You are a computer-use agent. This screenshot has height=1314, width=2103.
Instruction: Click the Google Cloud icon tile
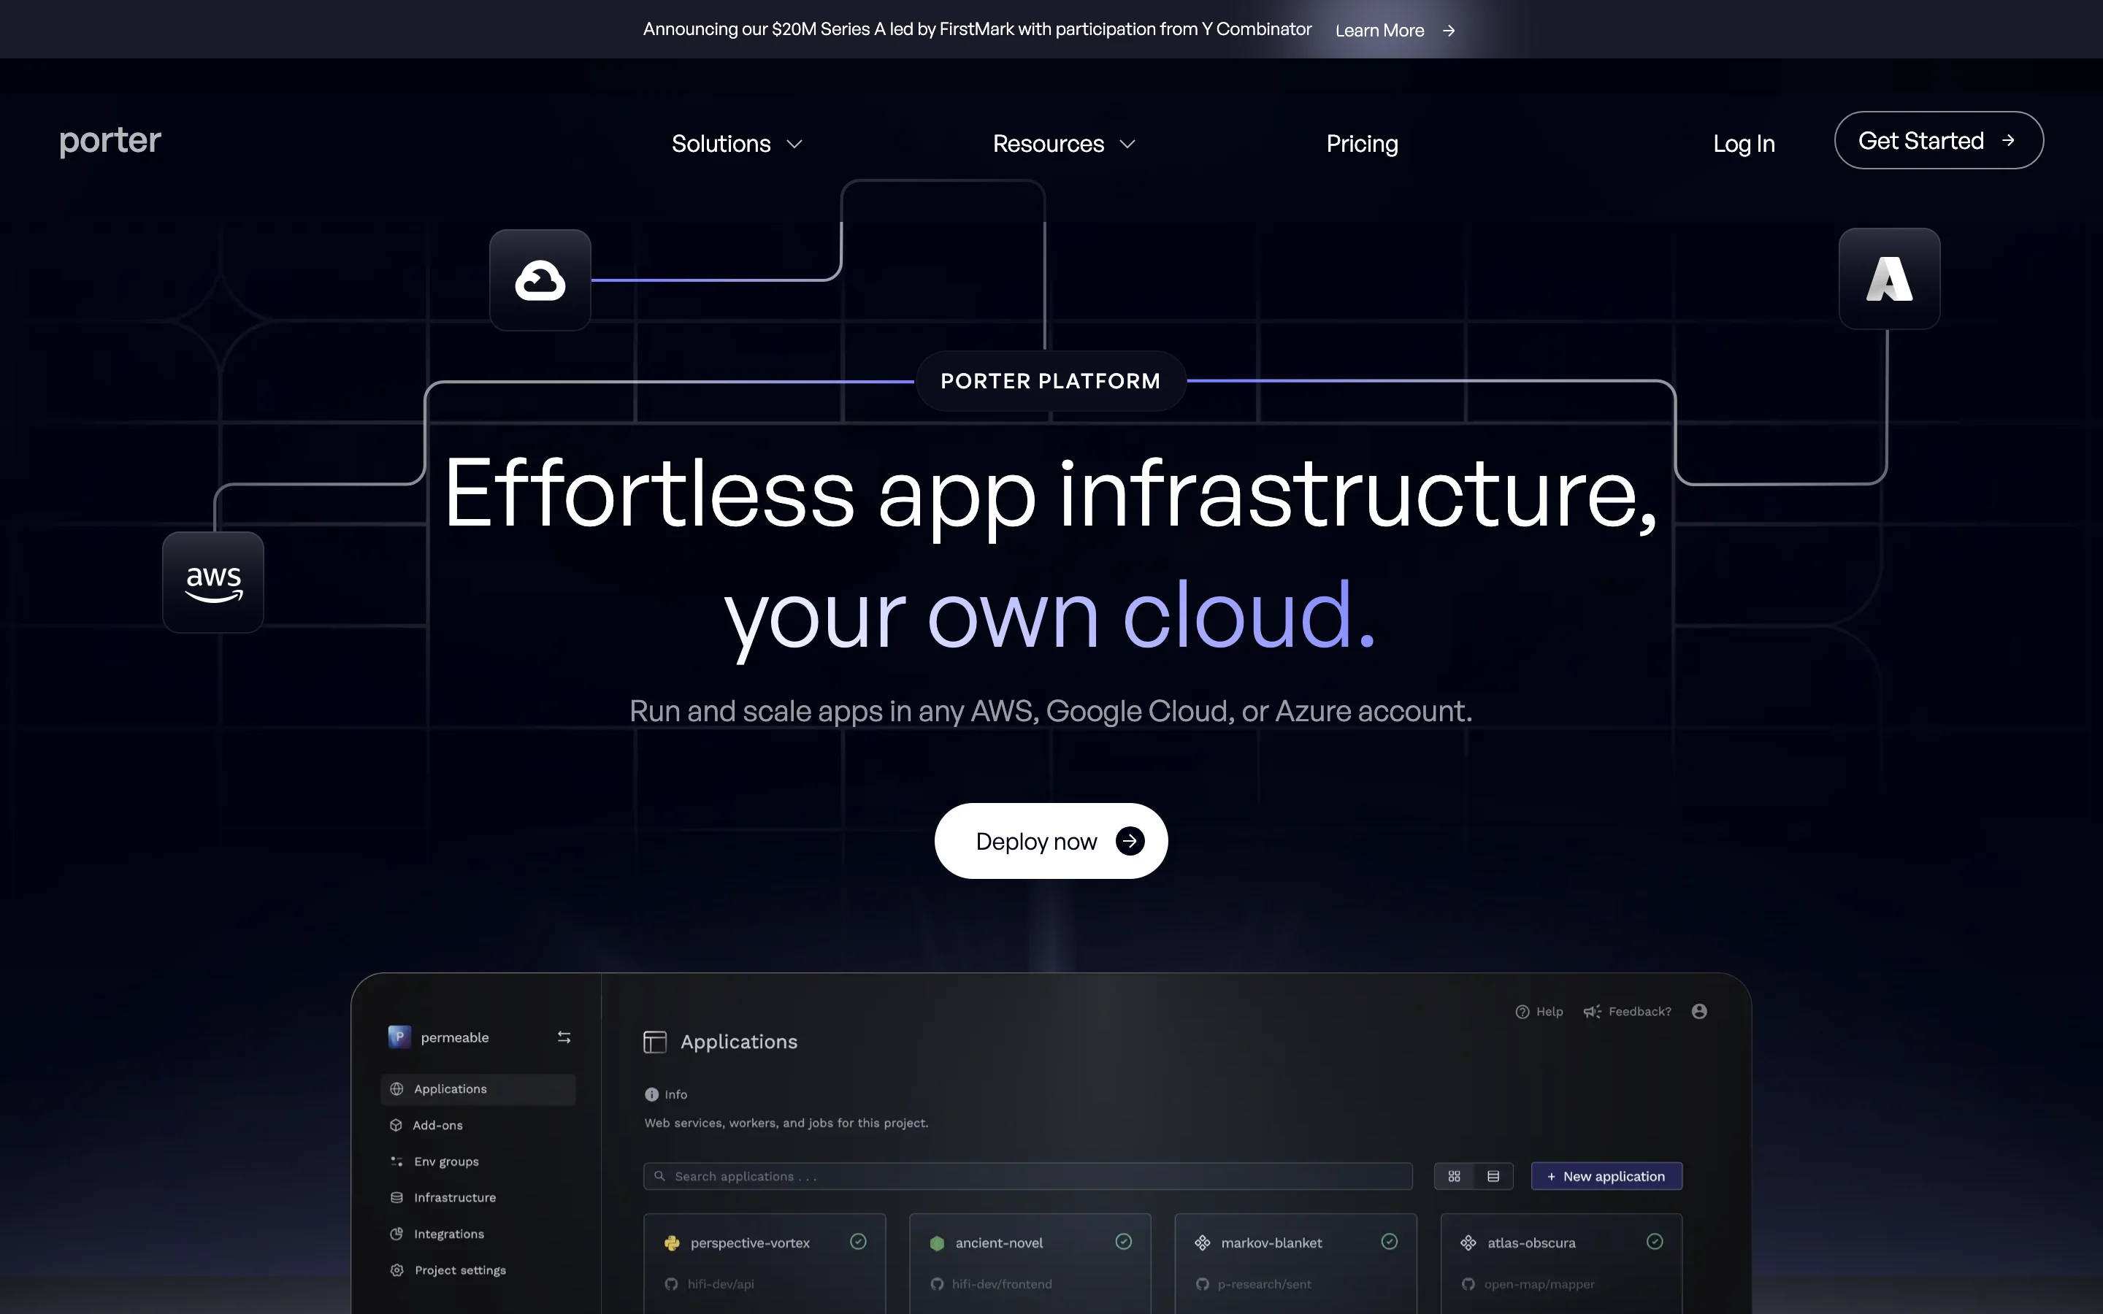click(x=540, y=280)
